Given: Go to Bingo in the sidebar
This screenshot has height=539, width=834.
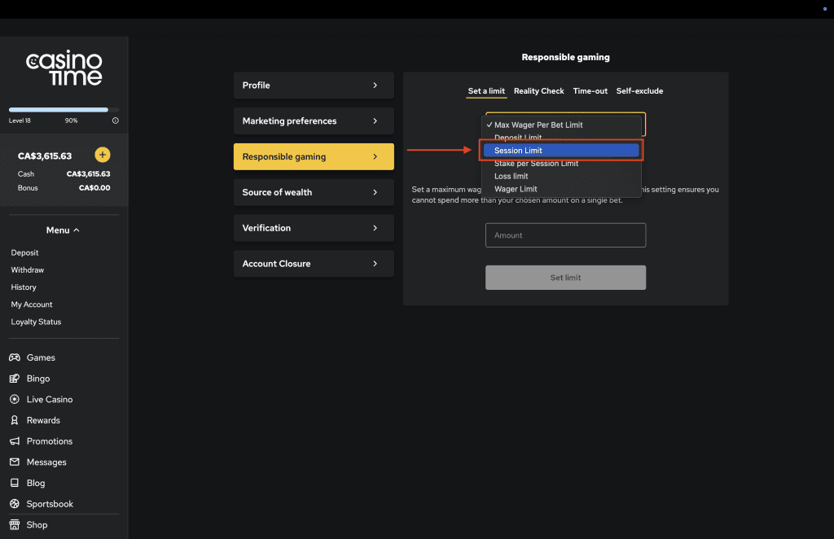Looking at the screenshot, I should [37, 379].
